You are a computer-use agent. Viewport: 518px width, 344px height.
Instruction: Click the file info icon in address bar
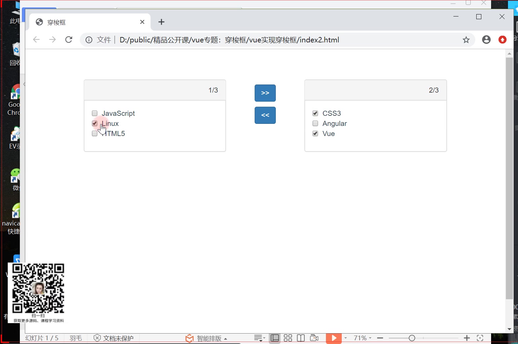point(89,40)
